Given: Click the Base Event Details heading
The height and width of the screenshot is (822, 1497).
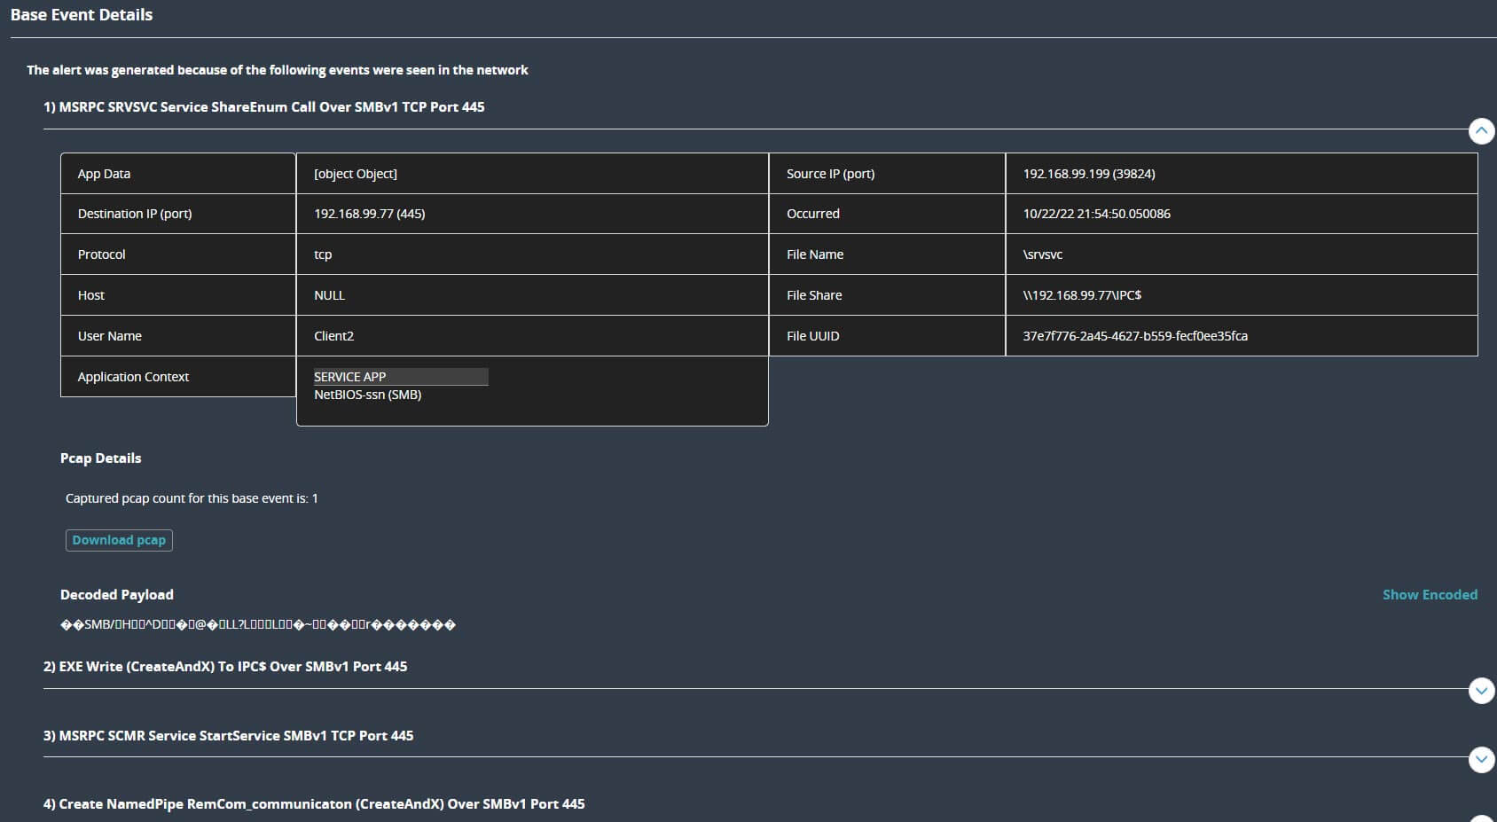Looking at the screenshot, I should coord(82,15).
